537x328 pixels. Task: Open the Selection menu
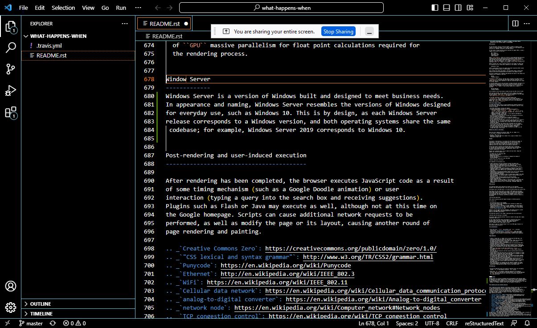click(63, 8)
